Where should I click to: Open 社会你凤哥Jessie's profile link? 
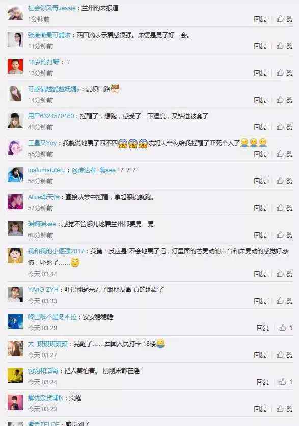(51, 8)
